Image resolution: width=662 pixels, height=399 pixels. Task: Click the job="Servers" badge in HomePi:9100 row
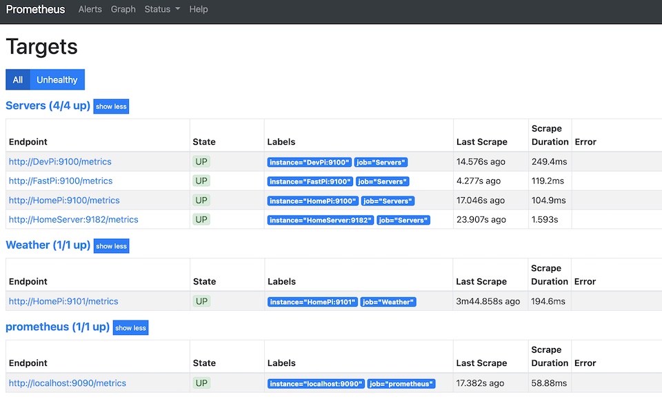click(388, 201)
